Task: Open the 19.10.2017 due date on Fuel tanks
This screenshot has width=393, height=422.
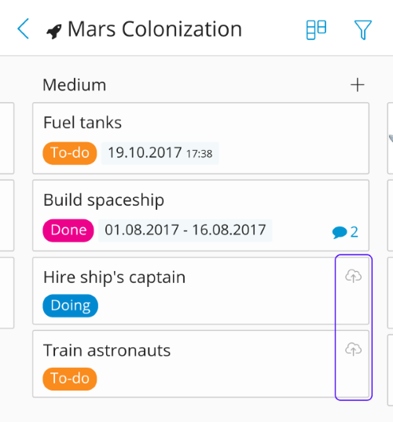Action: (x=160, y=153)
